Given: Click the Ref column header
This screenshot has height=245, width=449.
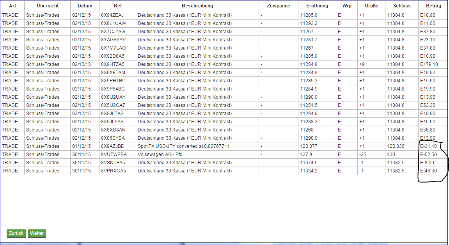Looking at the screenshot, I should (x=118, y=6).
